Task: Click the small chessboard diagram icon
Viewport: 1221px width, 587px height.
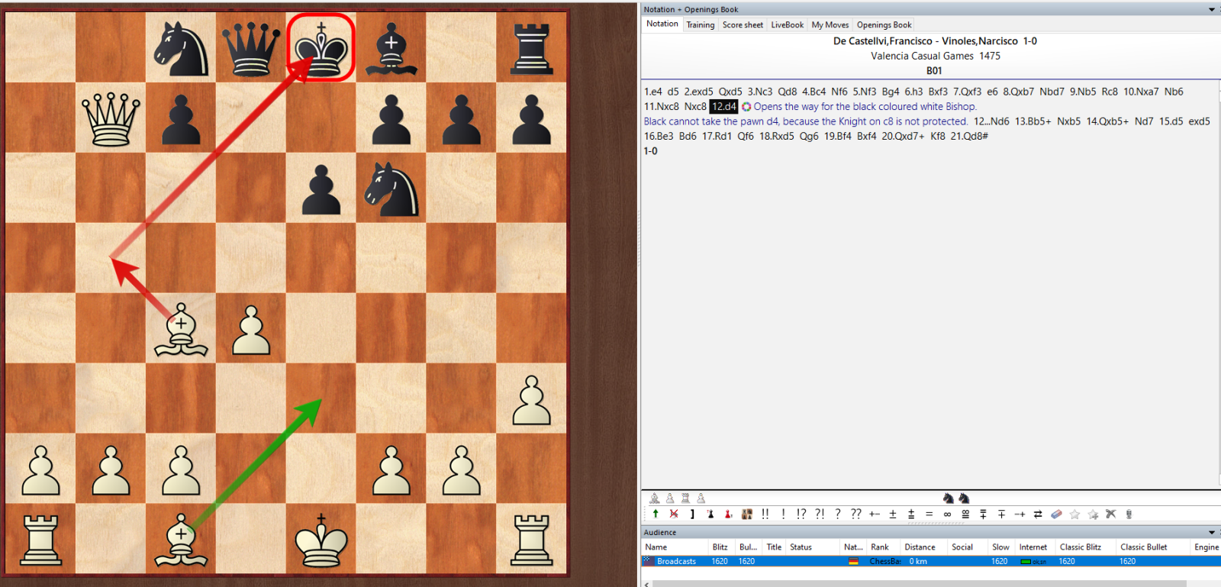Action: pyautogui.click(x=746, y=514)
